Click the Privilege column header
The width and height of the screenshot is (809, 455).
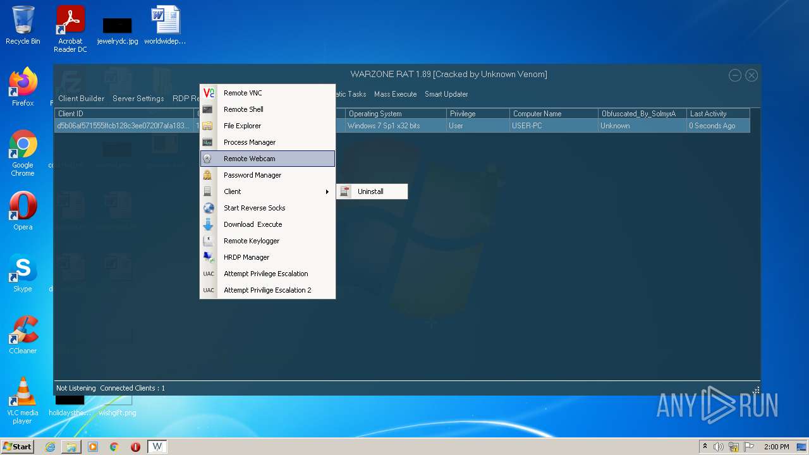click(478, 114)
